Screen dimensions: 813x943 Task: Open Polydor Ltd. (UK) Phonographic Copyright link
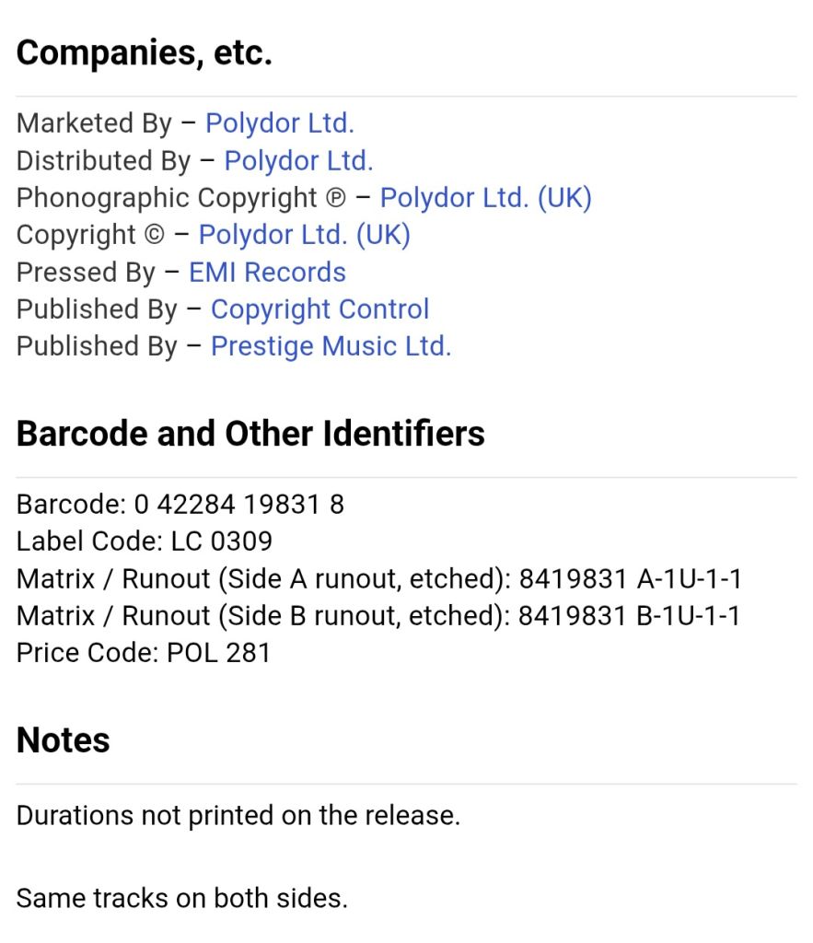pos(486,198)
